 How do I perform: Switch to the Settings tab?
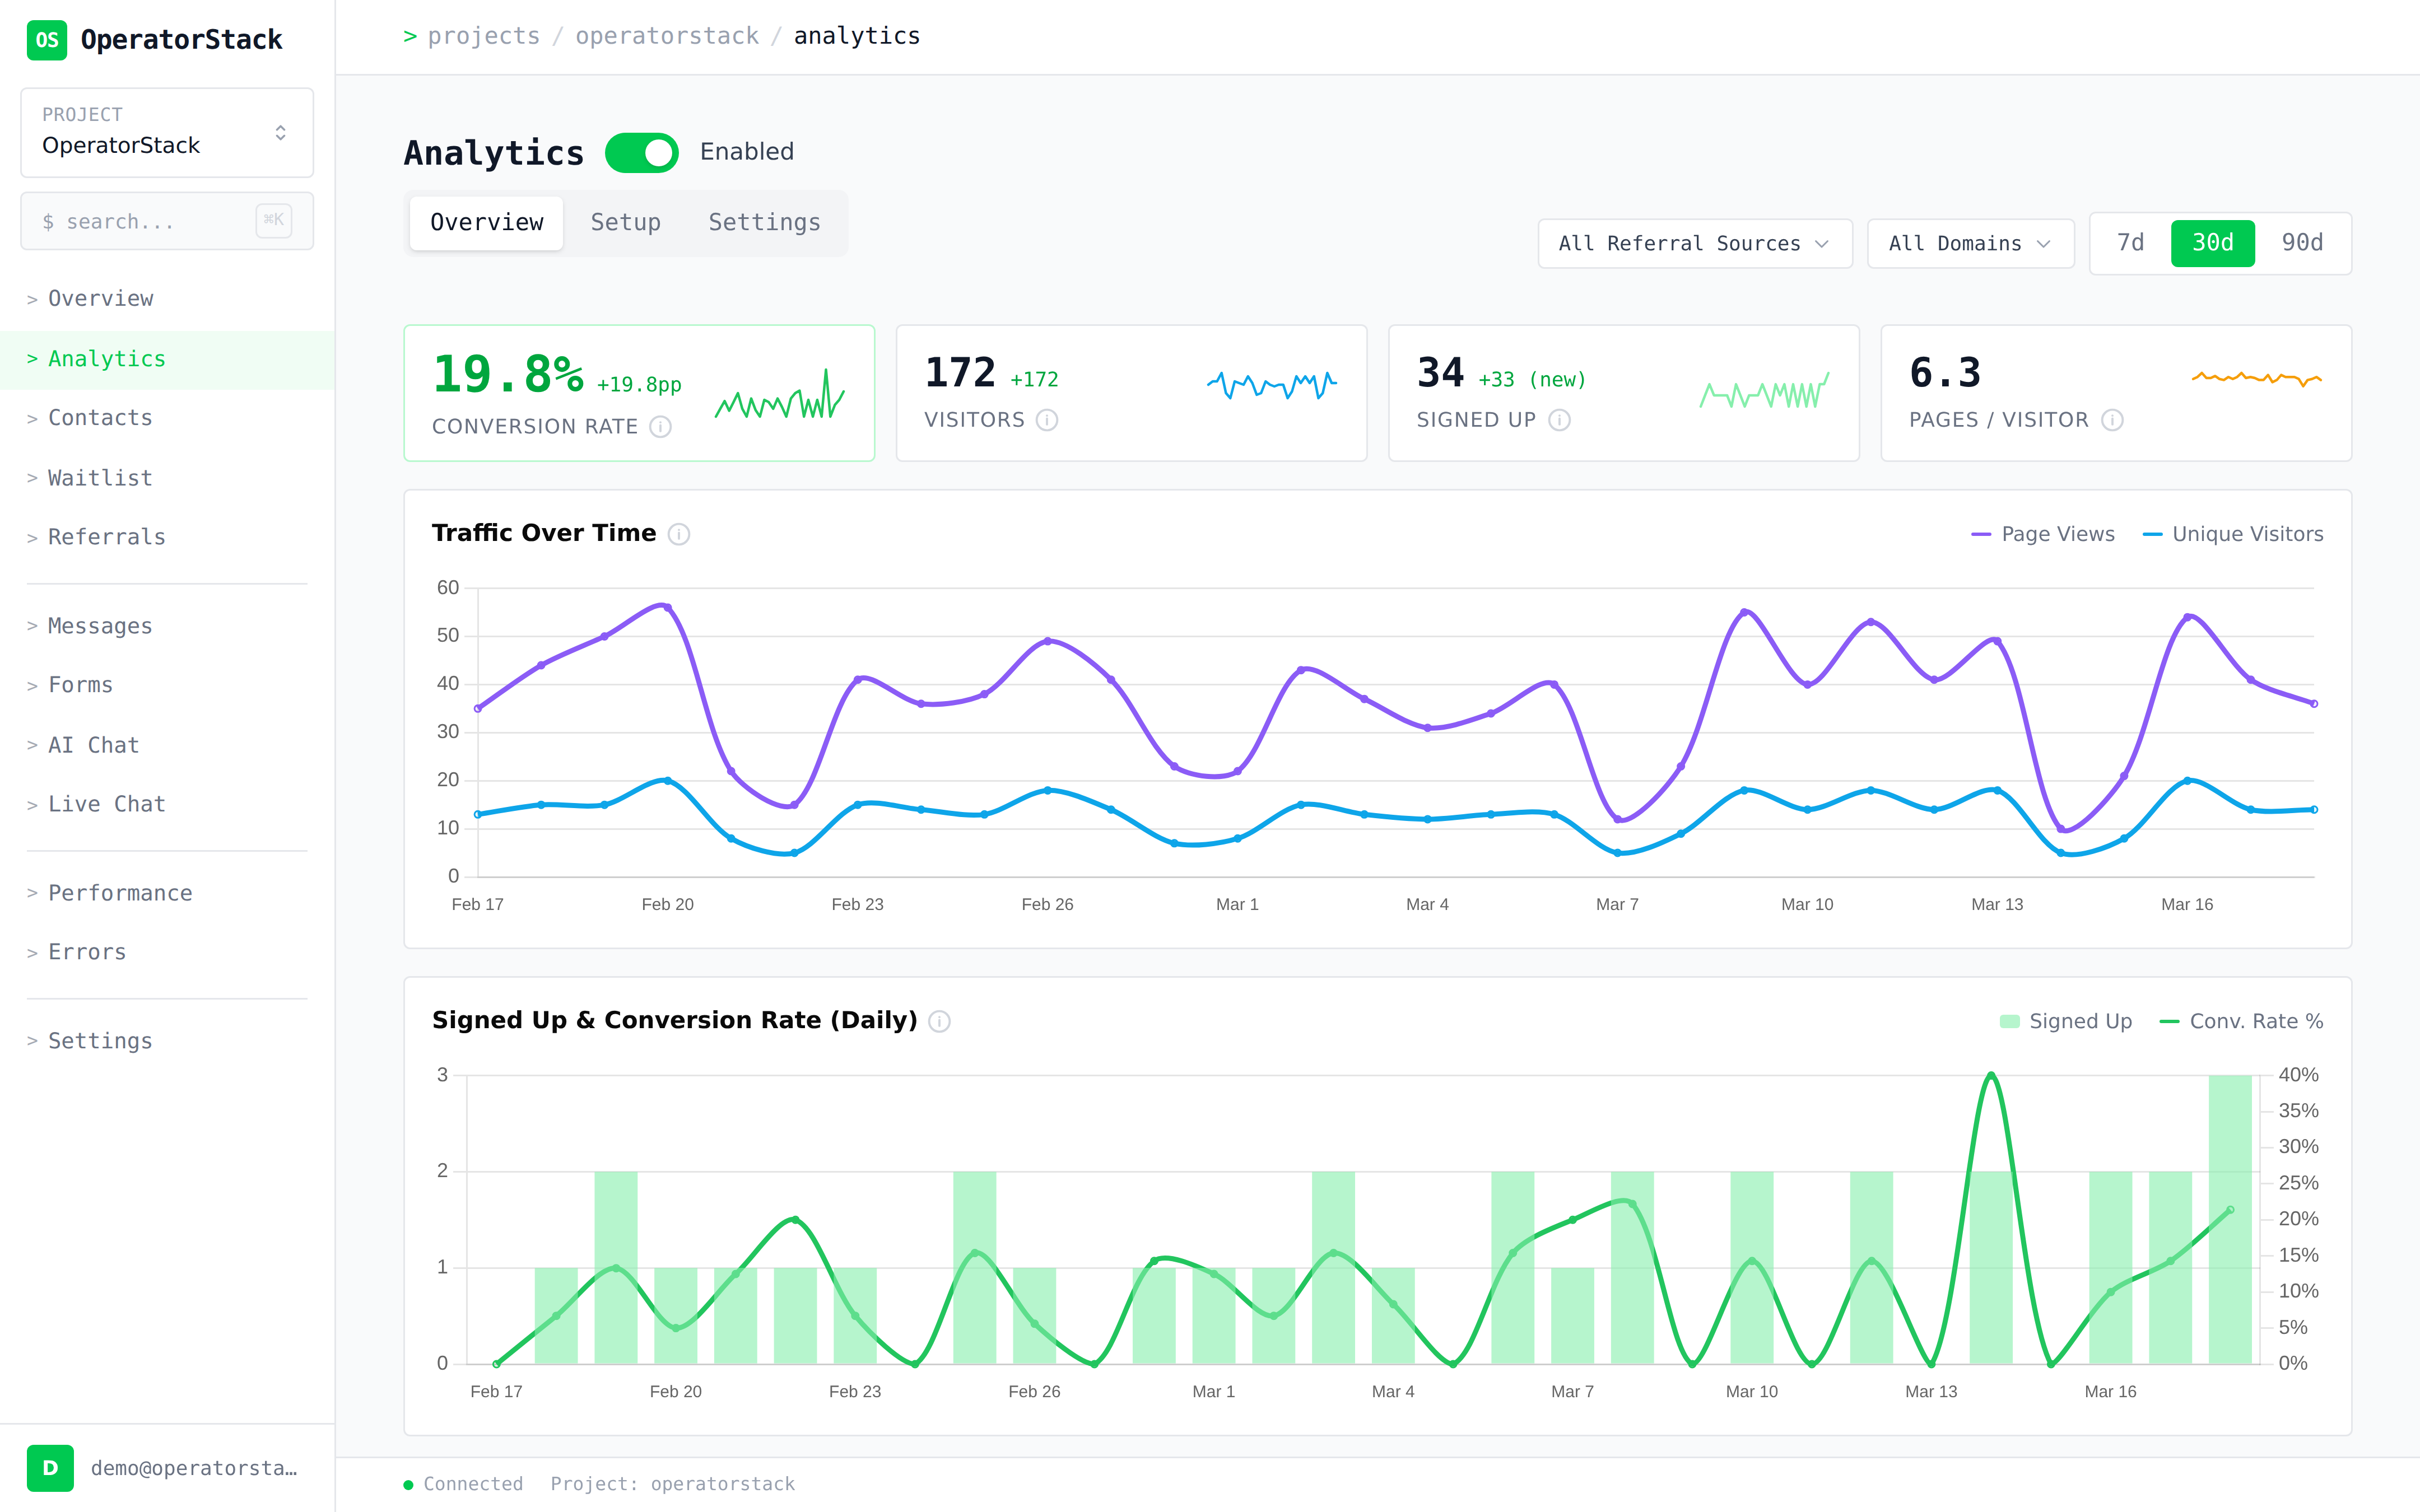(x=764, y=222)
